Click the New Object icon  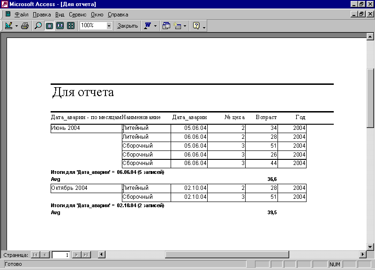point(177,26)
